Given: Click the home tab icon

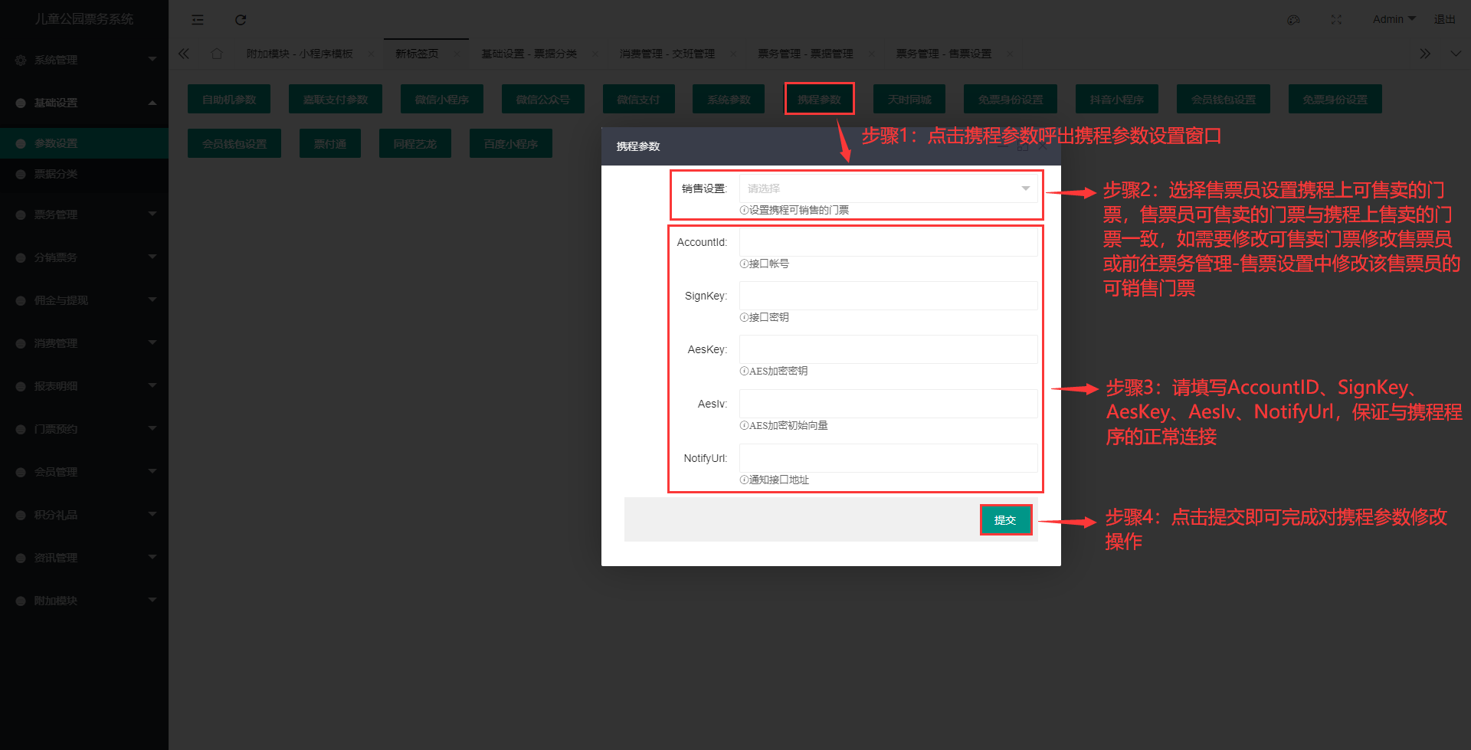Looking at the screenshot, I should pyautogui.click(x=217, y=54).
